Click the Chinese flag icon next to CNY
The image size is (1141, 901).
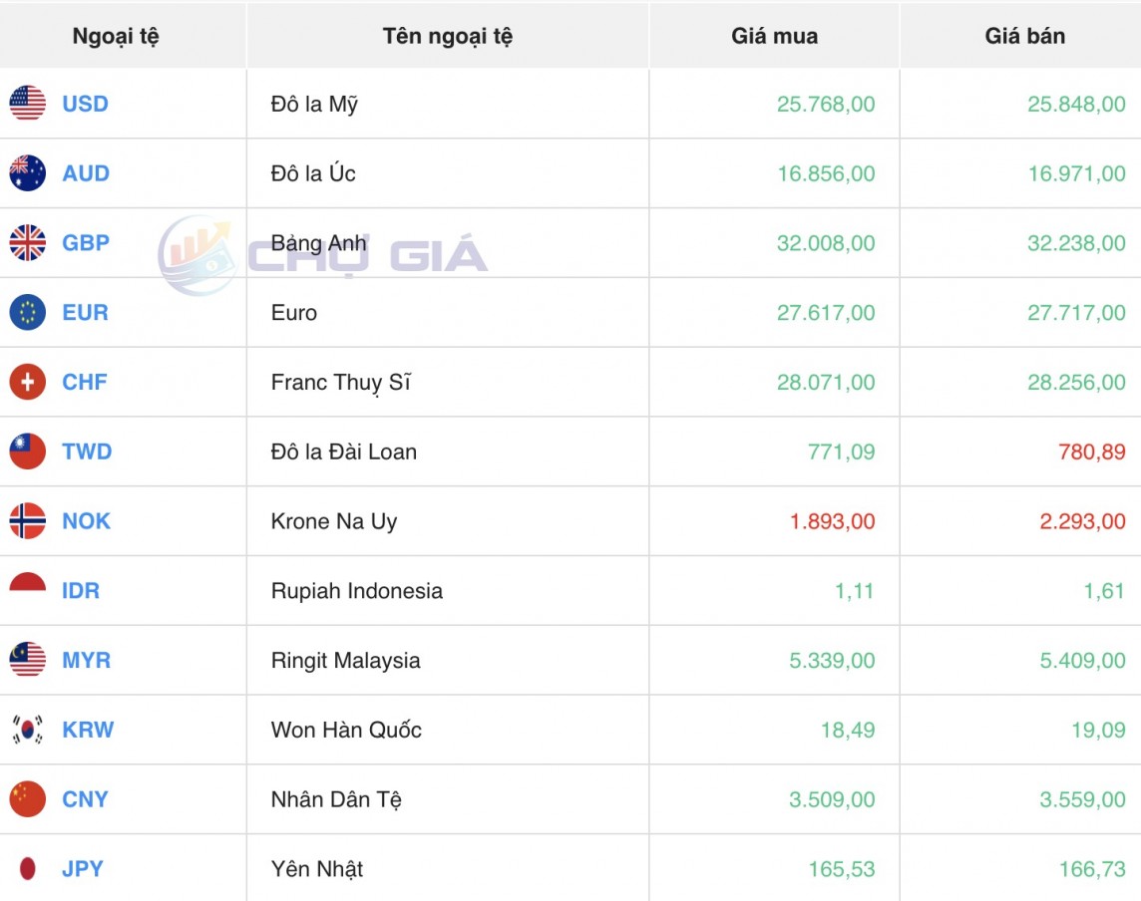point(27,799)
